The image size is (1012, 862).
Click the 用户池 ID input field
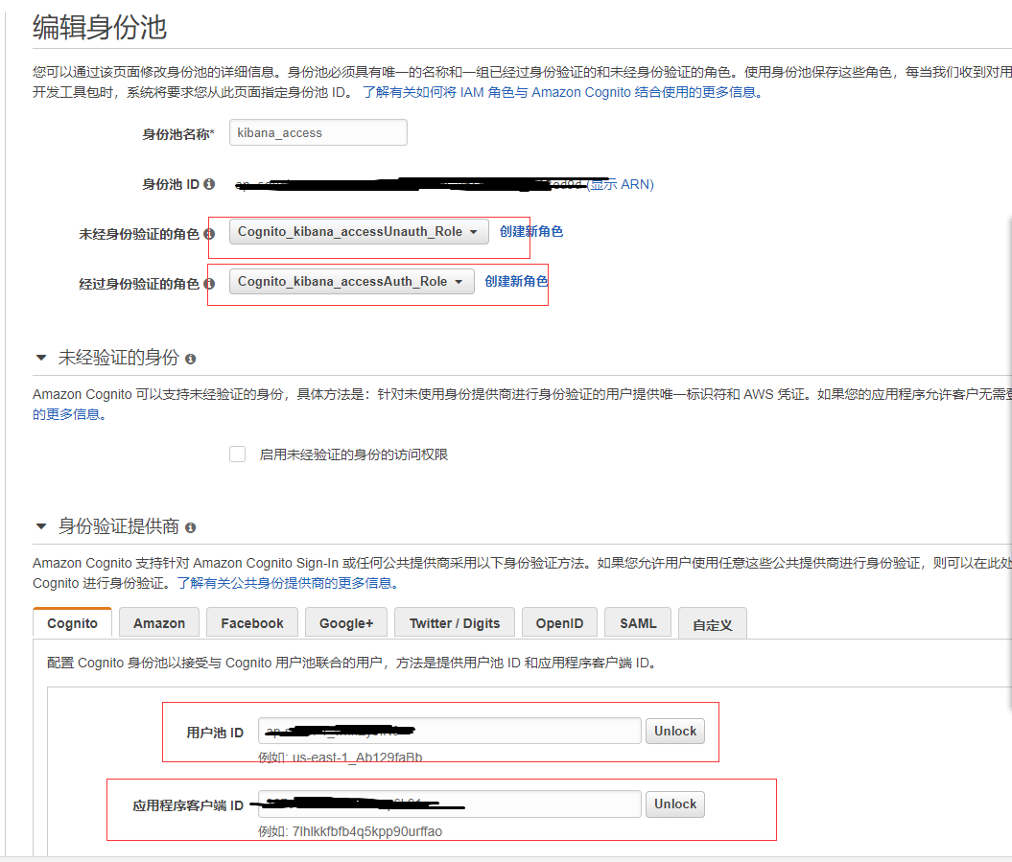[450, 731]
